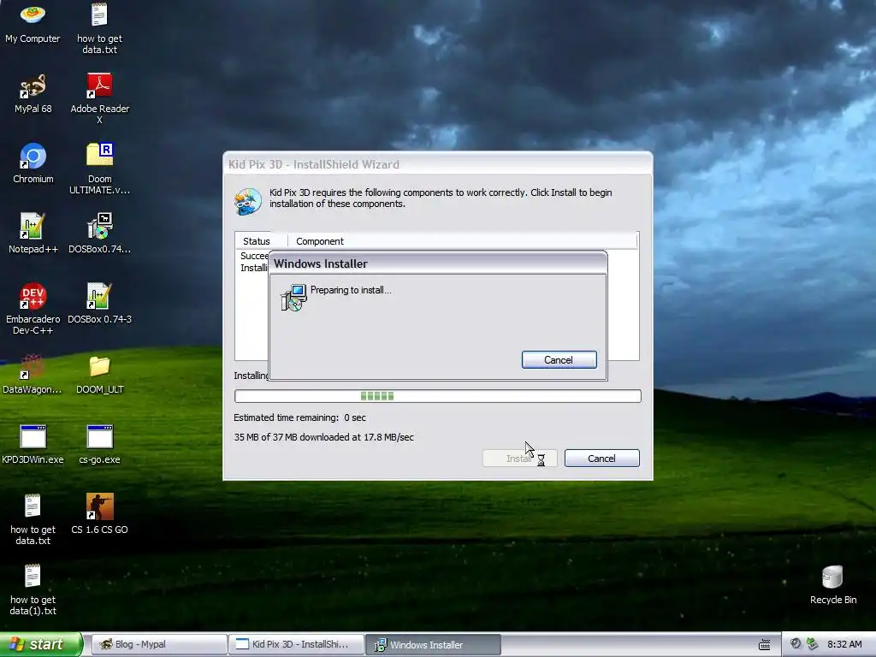Select the how to get data.txt icon above the (1) copy

[x=33, y=520]
